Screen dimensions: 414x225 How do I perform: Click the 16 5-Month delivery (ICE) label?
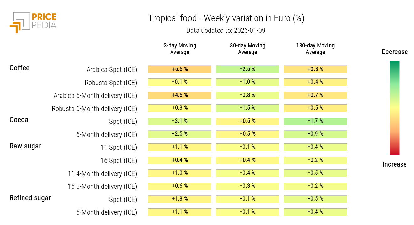pos(103,187)
